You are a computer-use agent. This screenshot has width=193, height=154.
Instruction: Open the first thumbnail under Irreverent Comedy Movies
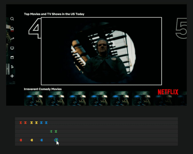[x=35, y=98]
